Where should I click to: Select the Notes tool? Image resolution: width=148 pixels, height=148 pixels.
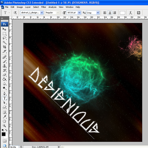[4, 112]
